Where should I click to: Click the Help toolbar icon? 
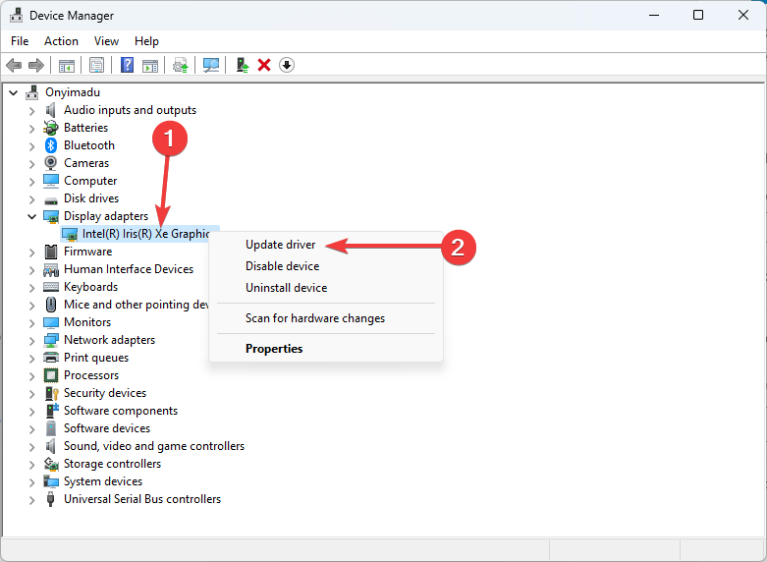coord(127,65)
